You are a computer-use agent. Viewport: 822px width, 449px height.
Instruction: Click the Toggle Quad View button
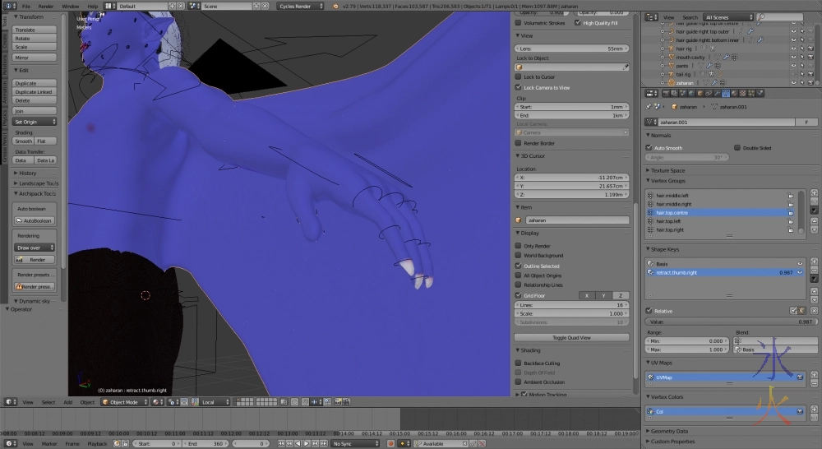(572, 338)
